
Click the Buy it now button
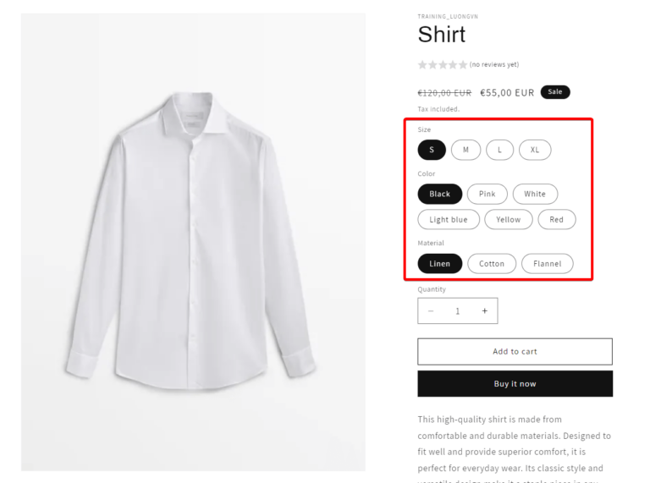click(x=515, y=383)
